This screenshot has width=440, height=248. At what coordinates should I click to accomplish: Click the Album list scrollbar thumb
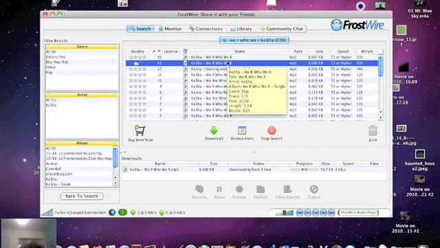(115, 158)
